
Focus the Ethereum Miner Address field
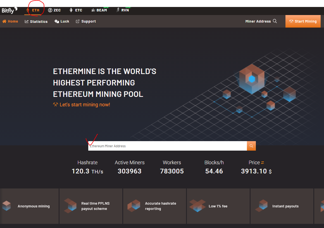(x=167, y=146)
